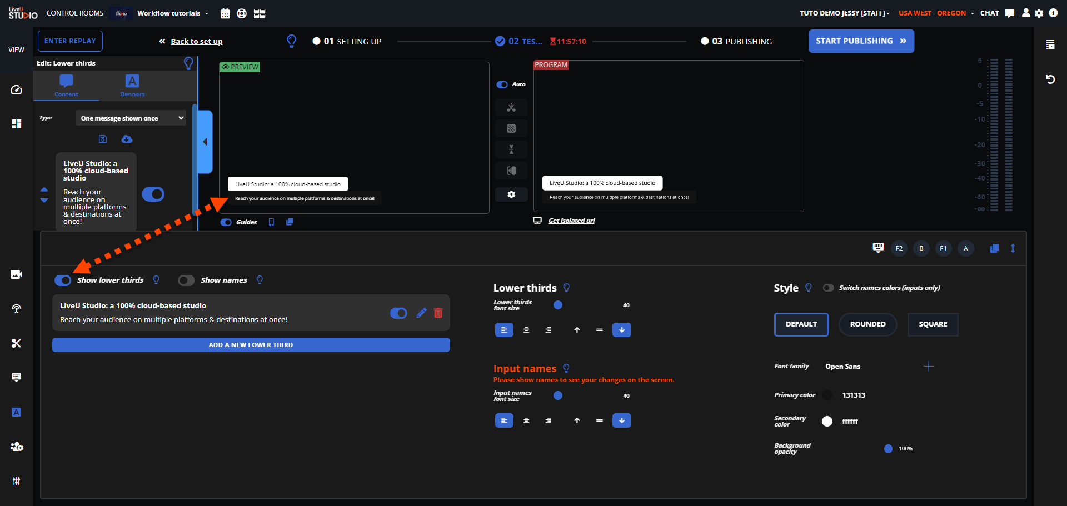Click the undo arrow in right panel
The image size is (1067, 506).
[1050, 79]
